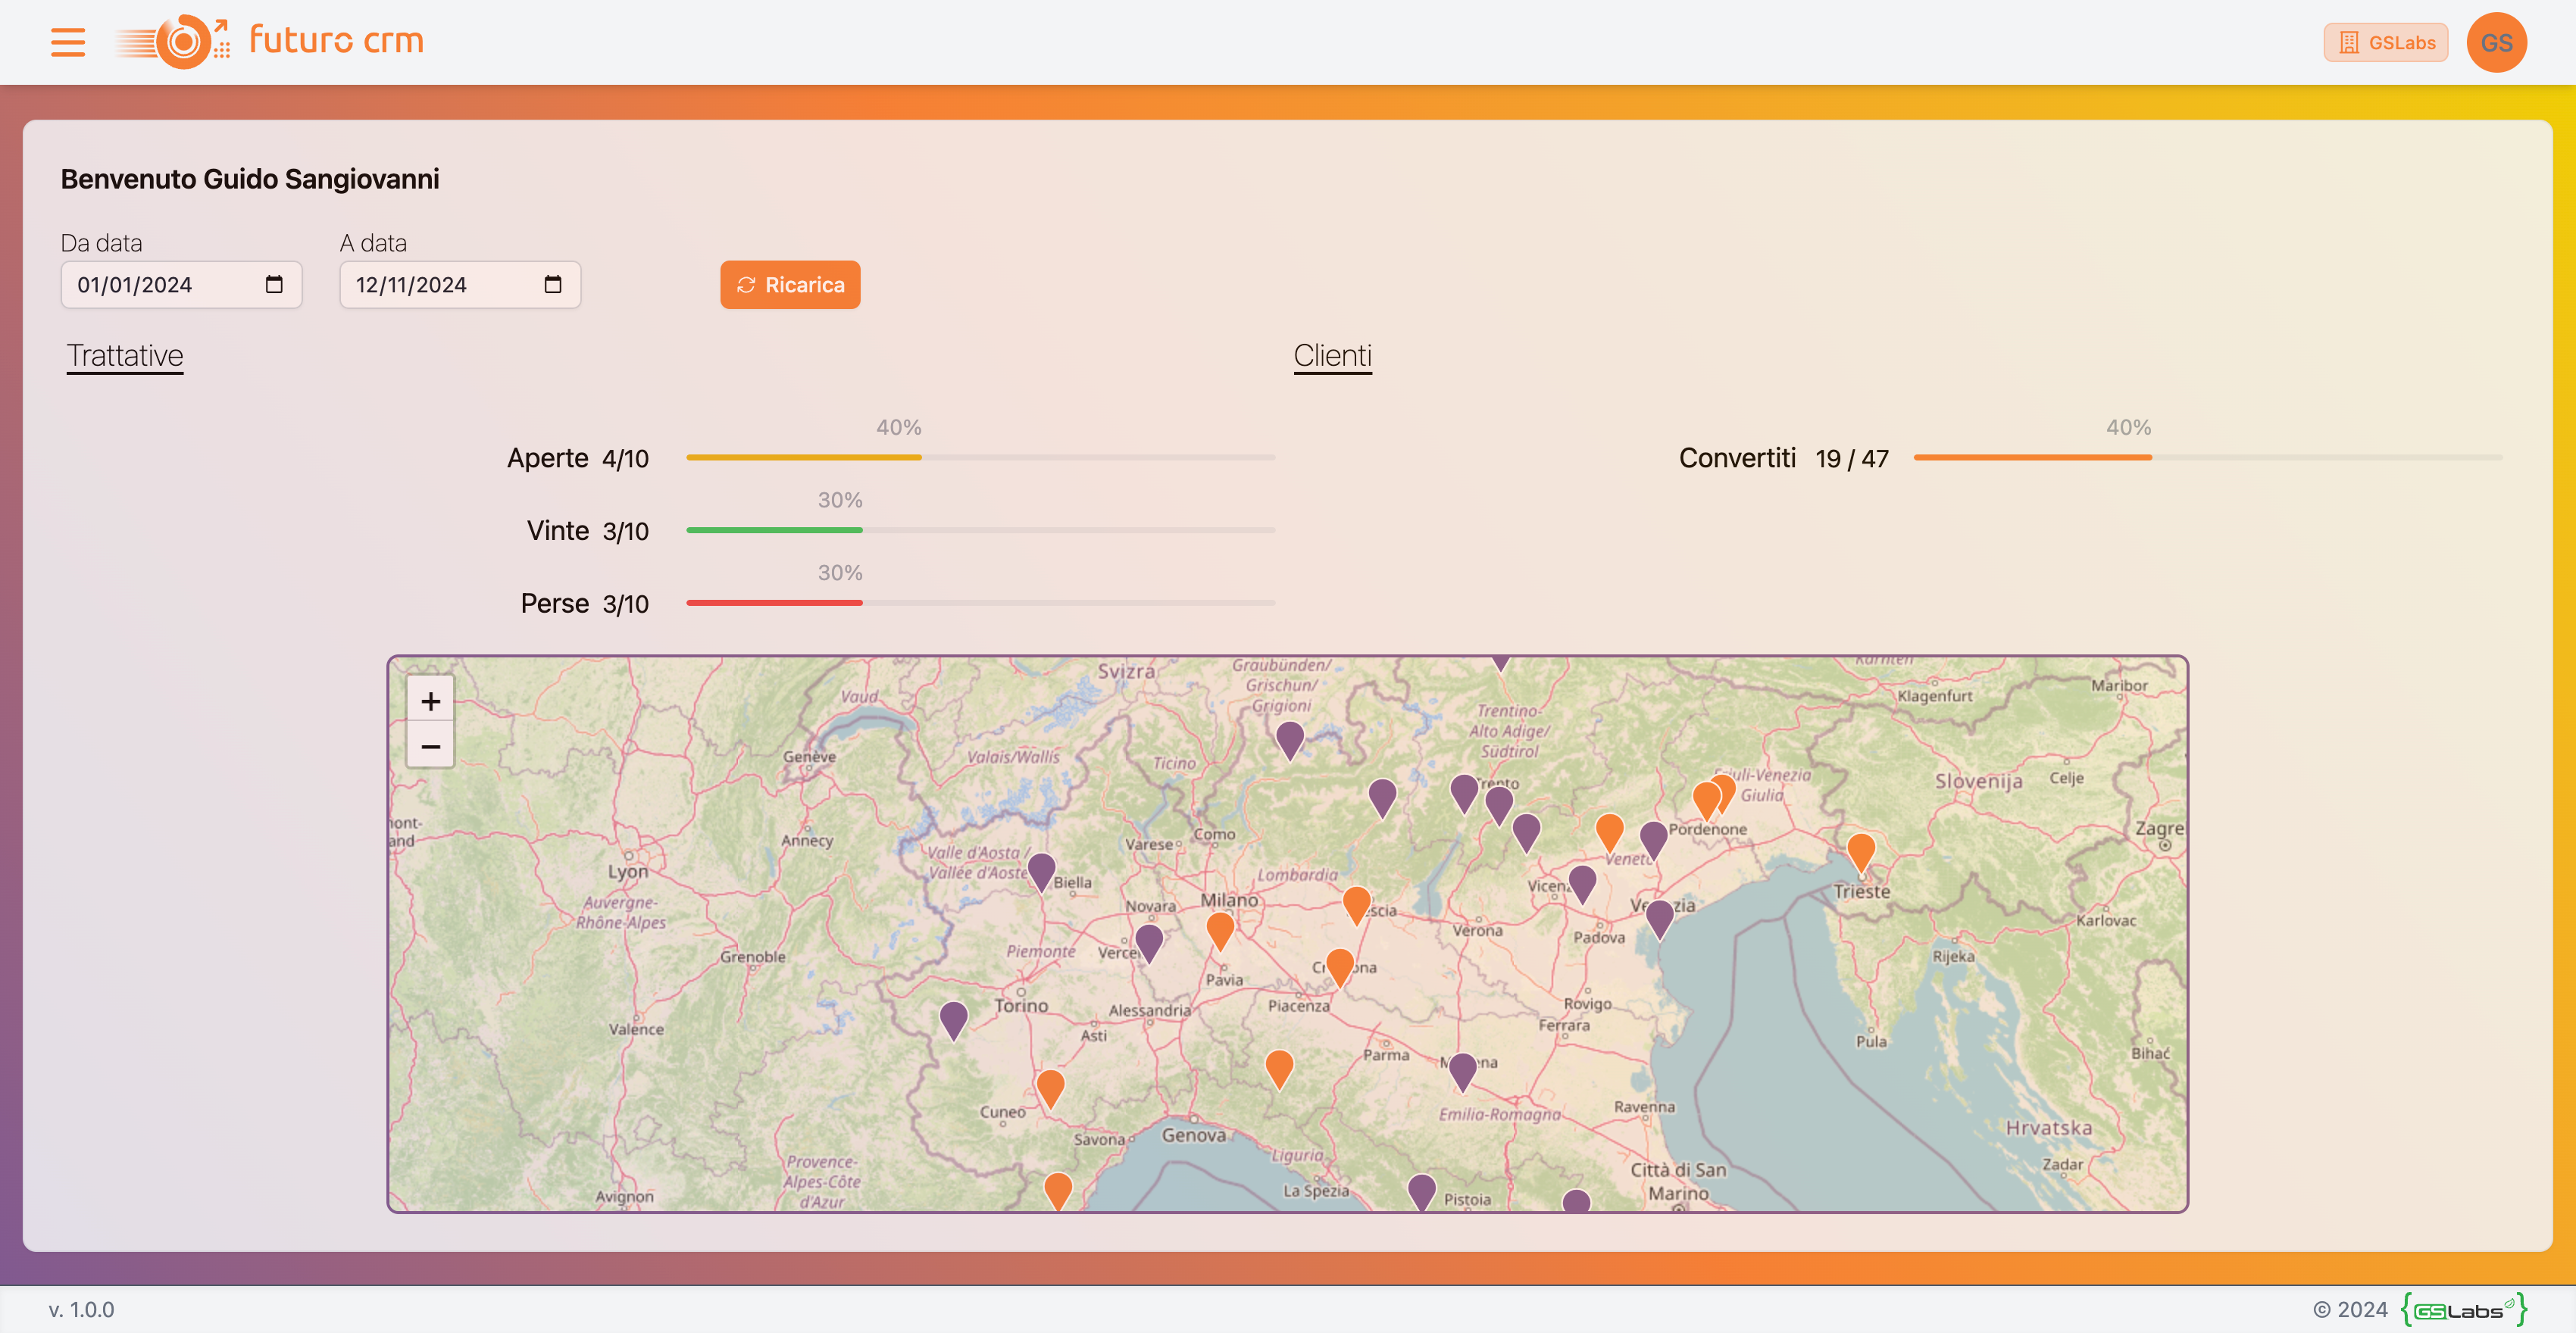Open the Da data calendar picker
The width and height of the screenshot is (2576, 1333).
click(x=274, y=284)
